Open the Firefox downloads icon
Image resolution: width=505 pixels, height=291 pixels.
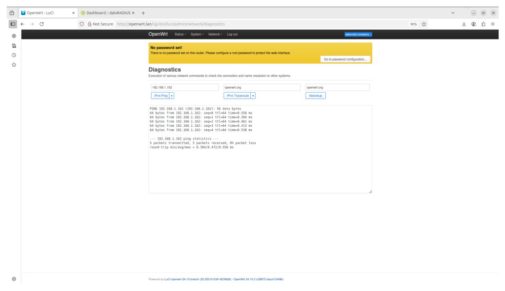click(x=464, y=24)
